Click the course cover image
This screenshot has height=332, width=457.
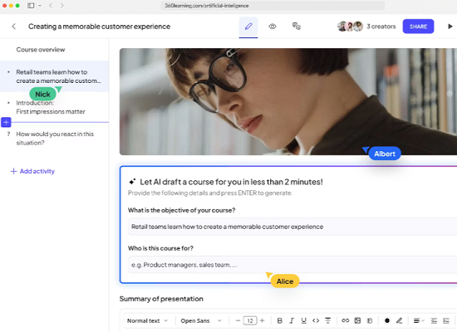point(288,101)
